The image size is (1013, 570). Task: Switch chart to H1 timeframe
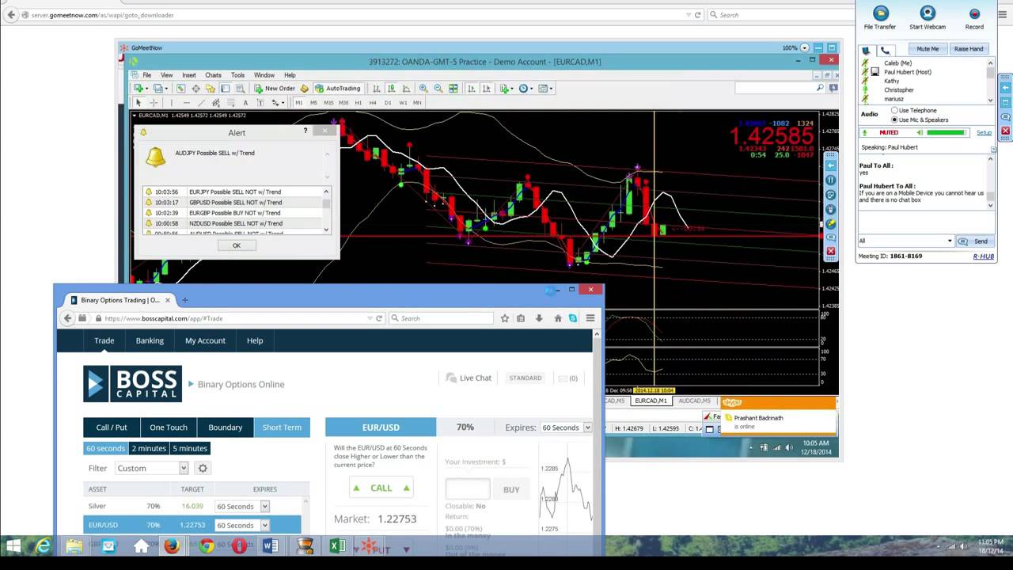359,103
